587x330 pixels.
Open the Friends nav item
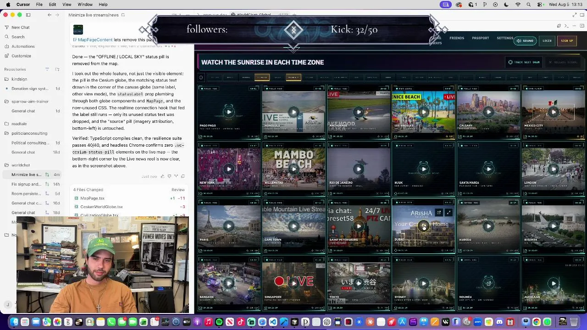[457, 38]
